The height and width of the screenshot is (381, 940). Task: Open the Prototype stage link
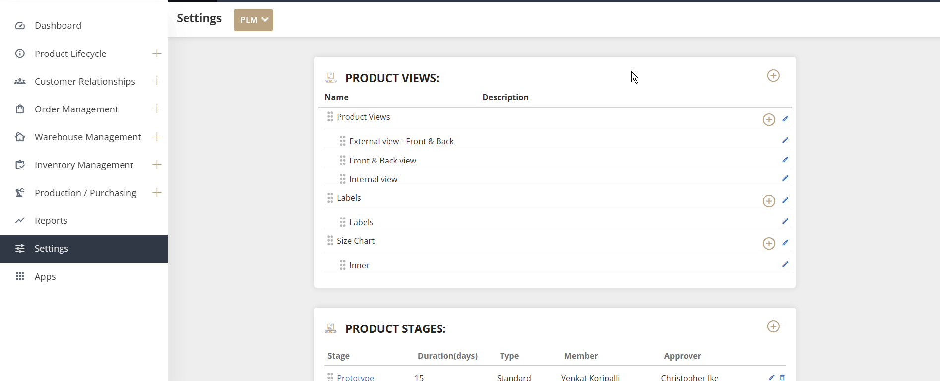click(x=355, y=377)
